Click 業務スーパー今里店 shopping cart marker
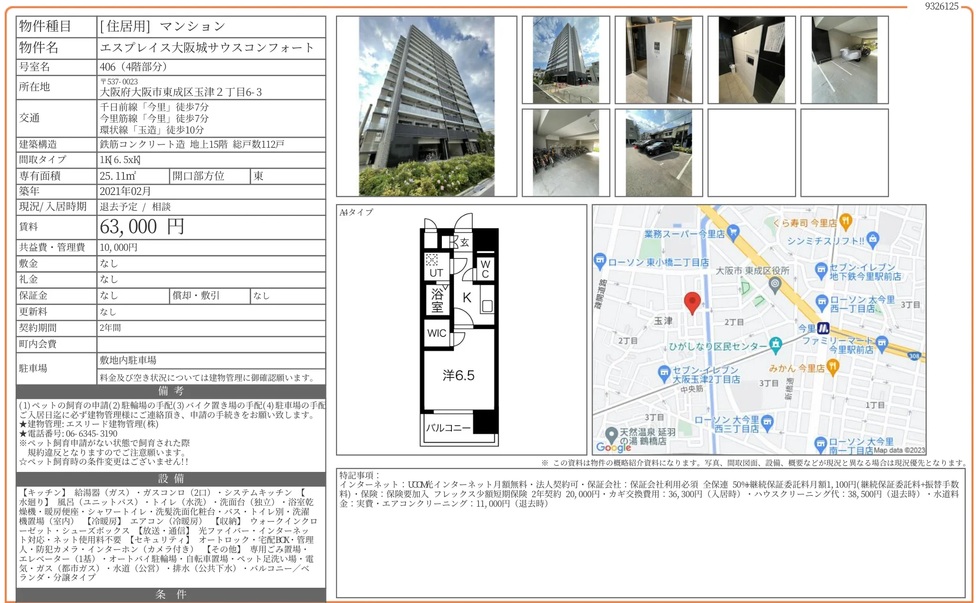Screen dimensions: 980x603 point(733,232)
